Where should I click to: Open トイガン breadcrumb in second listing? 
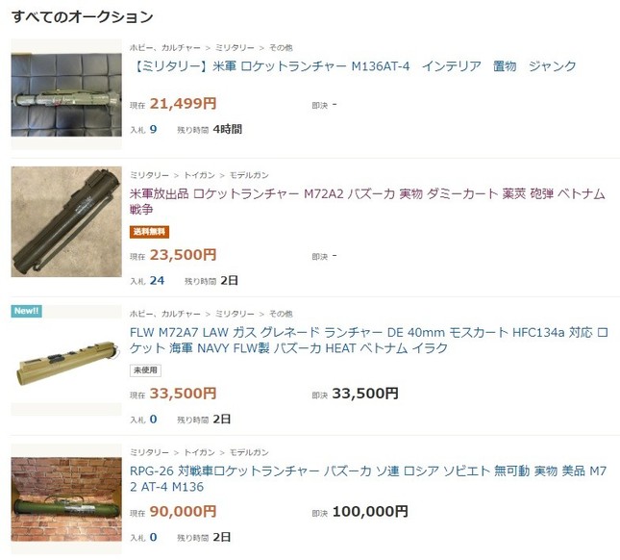[x=200, y=175]
